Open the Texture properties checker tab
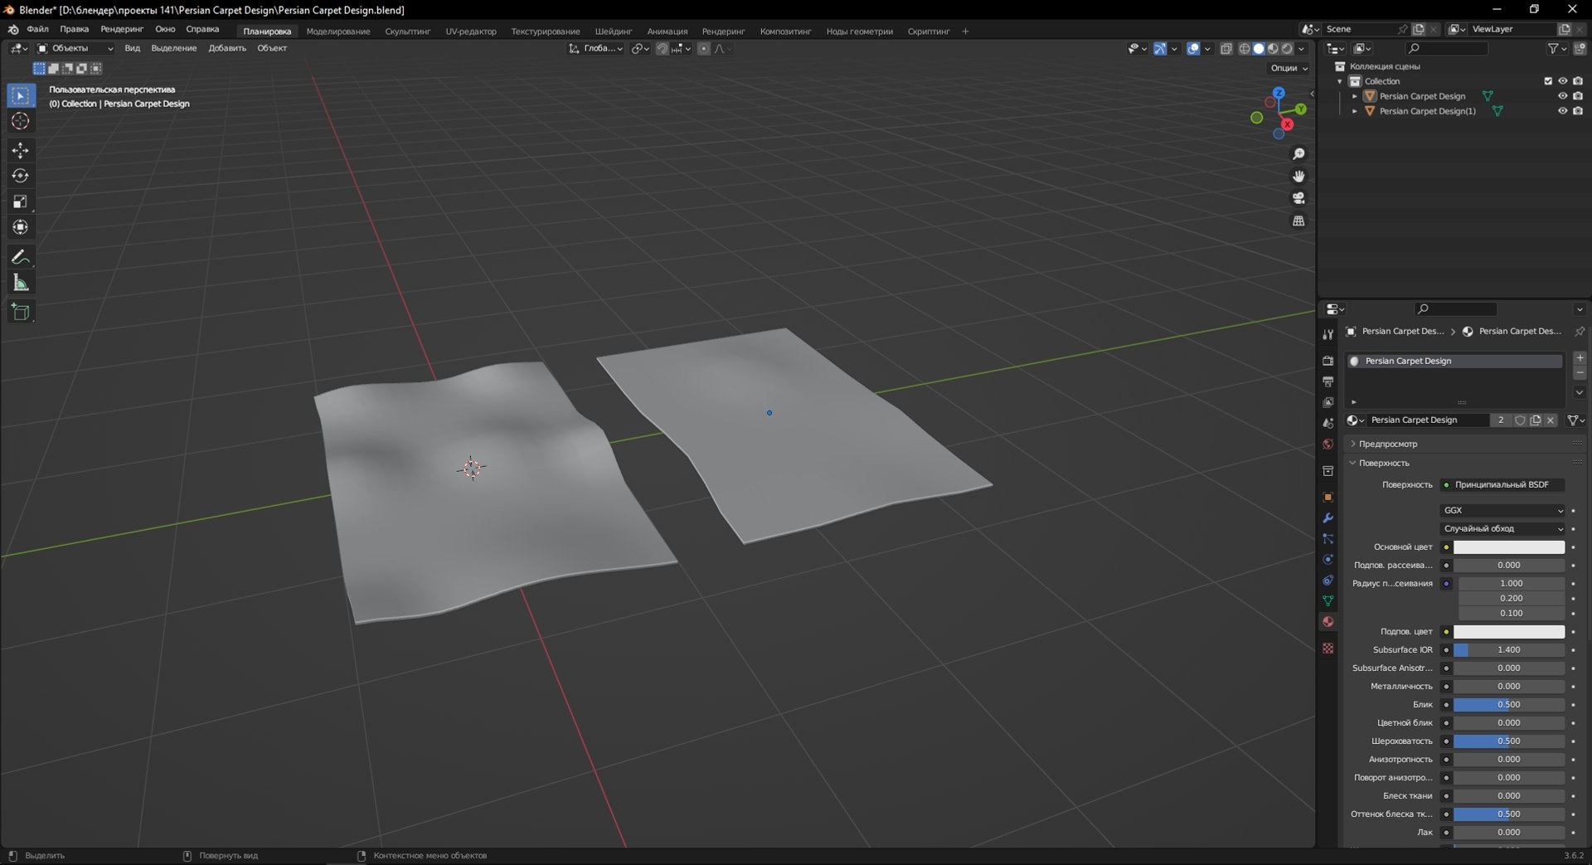The image size is (1592, 865). click(1327, 648)
